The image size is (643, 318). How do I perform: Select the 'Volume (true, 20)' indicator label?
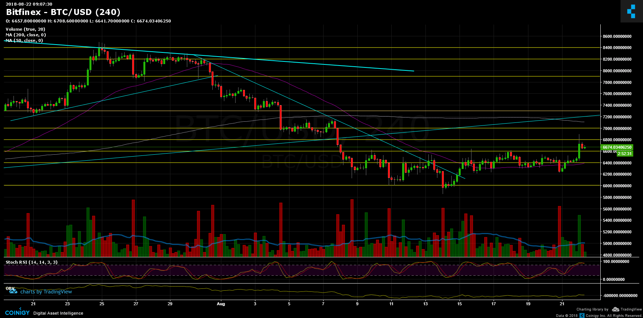click(x=25, y=29)
